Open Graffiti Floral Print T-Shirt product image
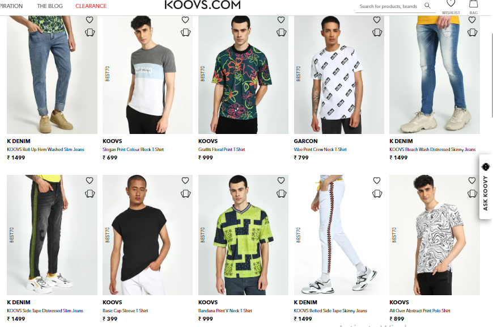The width and height of the screenshot is (493, 327). click(x=243, y=75)
